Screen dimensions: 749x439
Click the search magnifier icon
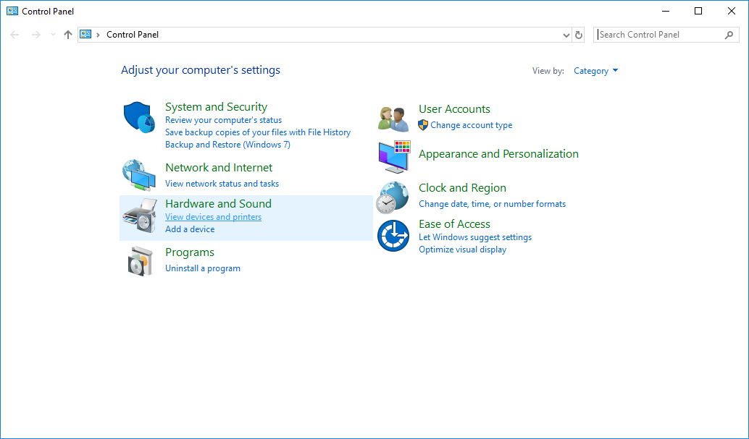point(729,35)
